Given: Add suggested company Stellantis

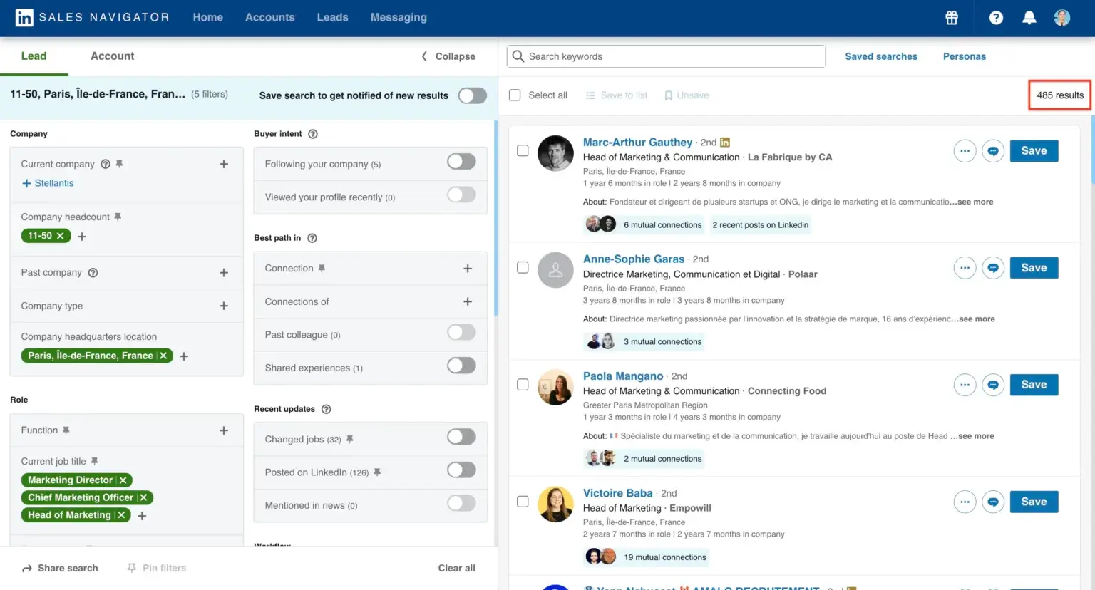Looking at the screenshot, I should click(48, 183).
